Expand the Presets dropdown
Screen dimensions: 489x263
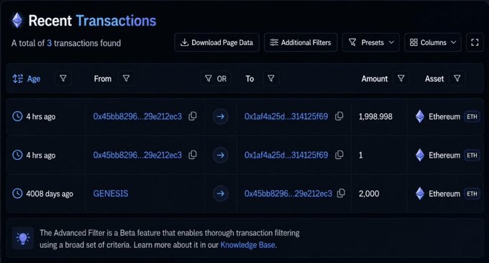(x=371, y=42)
